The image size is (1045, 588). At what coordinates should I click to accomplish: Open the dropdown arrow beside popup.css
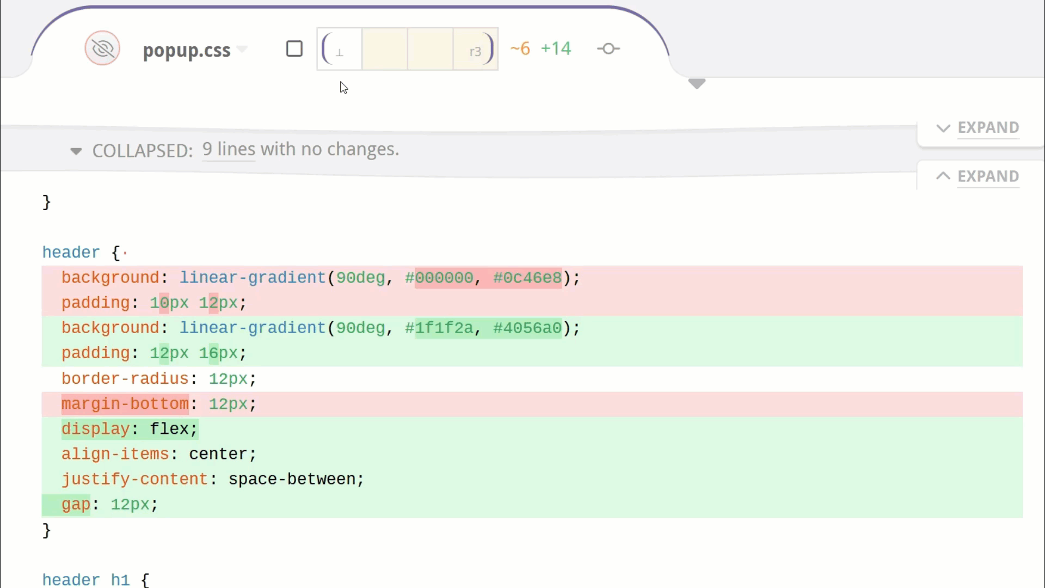(243, 50)
